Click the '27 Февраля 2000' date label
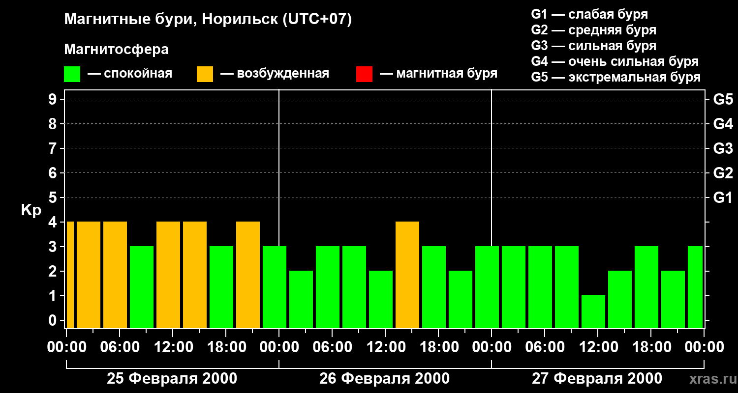738x393 pixels. coord(597,379)
